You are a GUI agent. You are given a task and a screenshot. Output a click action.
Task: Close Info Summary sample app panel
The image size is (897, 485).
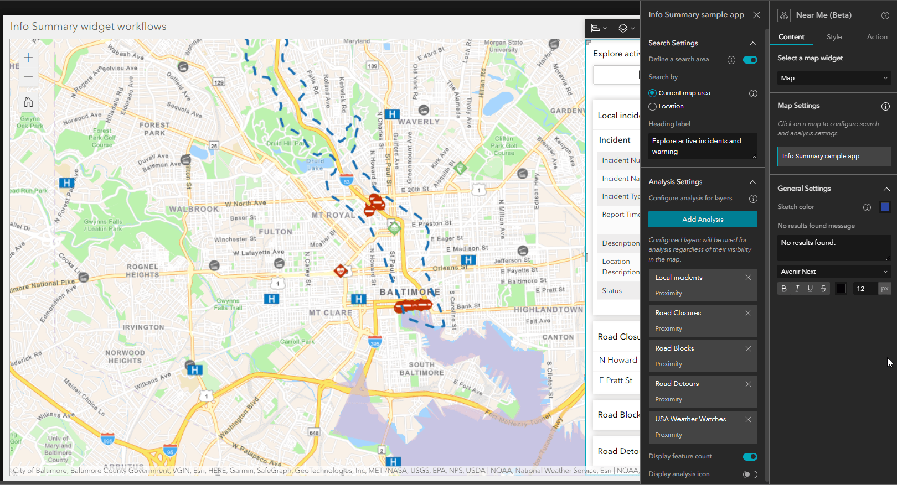pyautogui.click(x=756, y=15)
